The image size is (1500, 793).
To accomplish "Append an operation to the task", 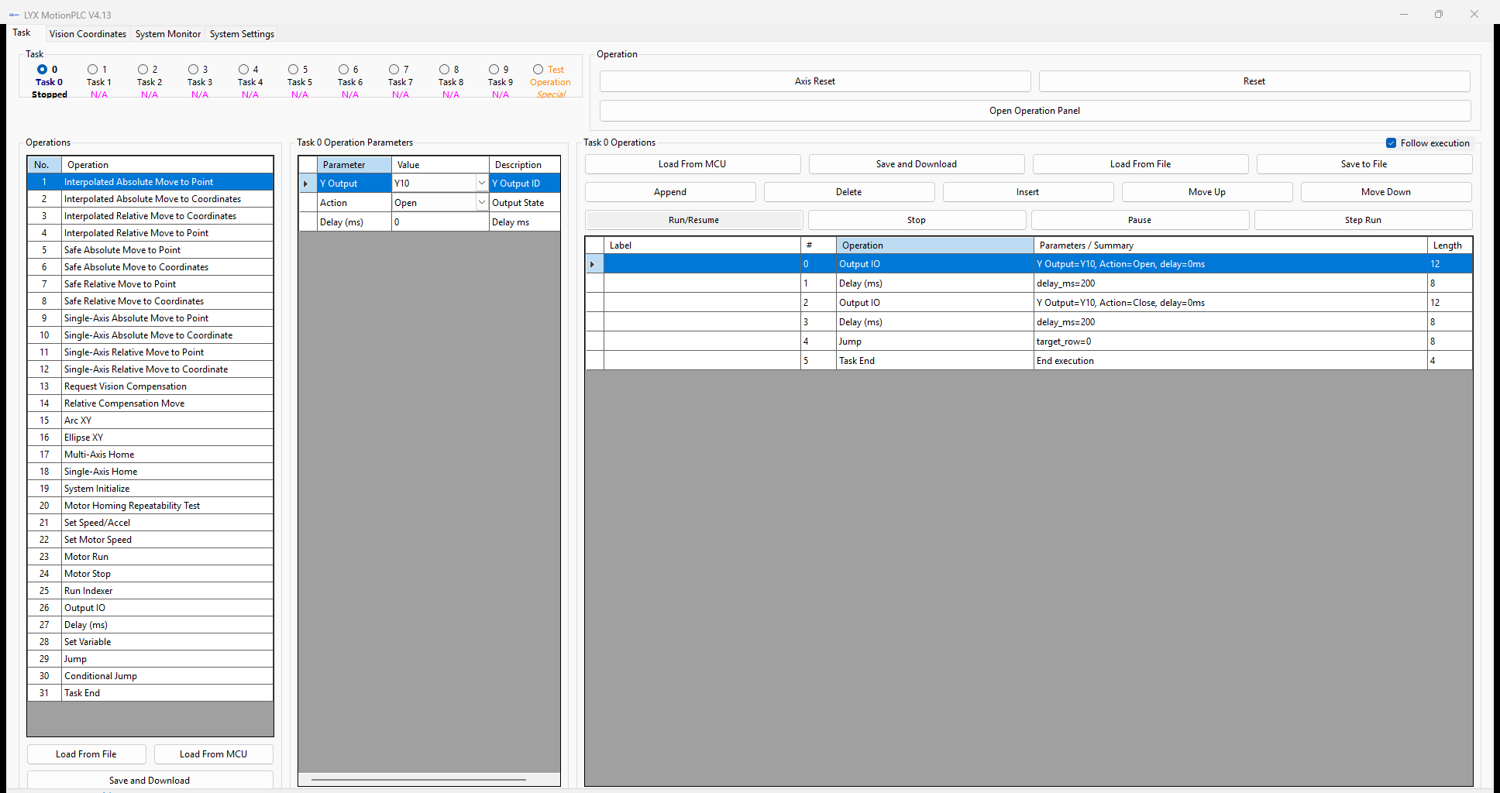I will (670, 192).
